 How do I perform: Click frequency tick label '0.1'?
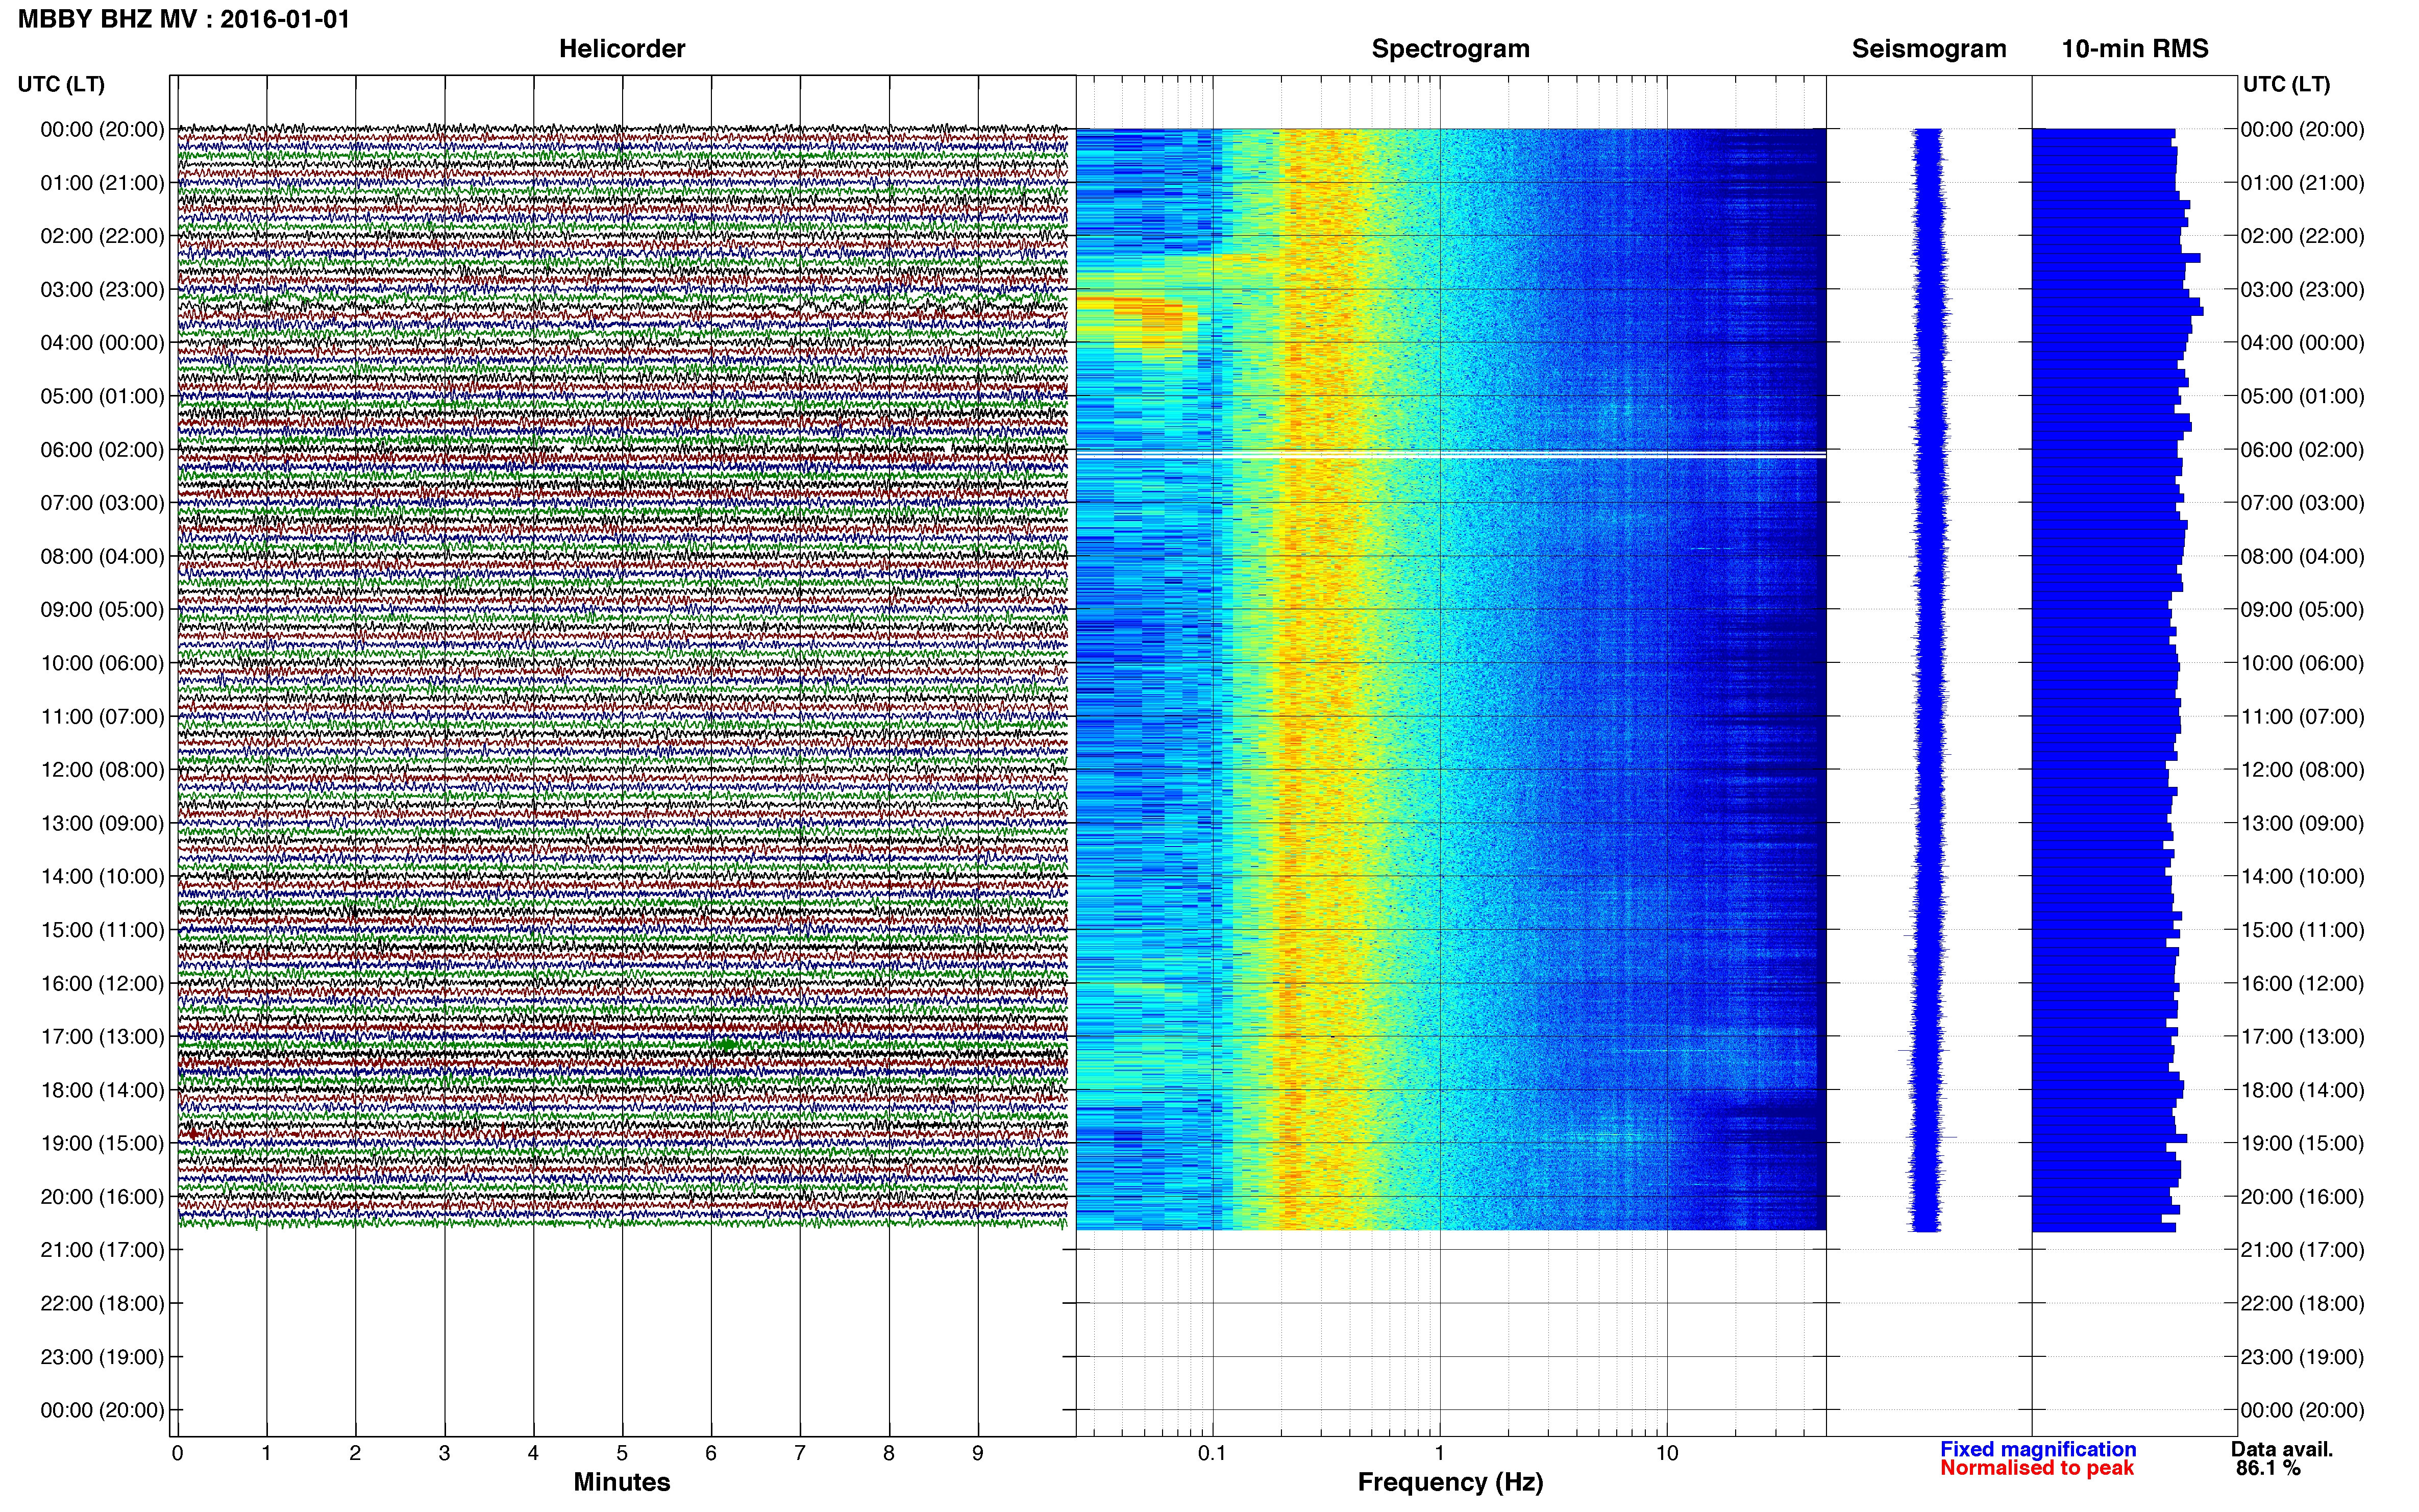click(1212, 1454)
